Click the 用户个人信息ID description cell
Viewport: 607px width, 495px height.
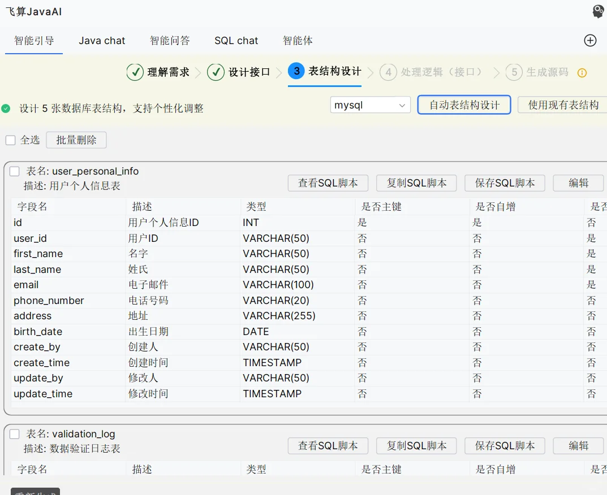tap(183, 223)
